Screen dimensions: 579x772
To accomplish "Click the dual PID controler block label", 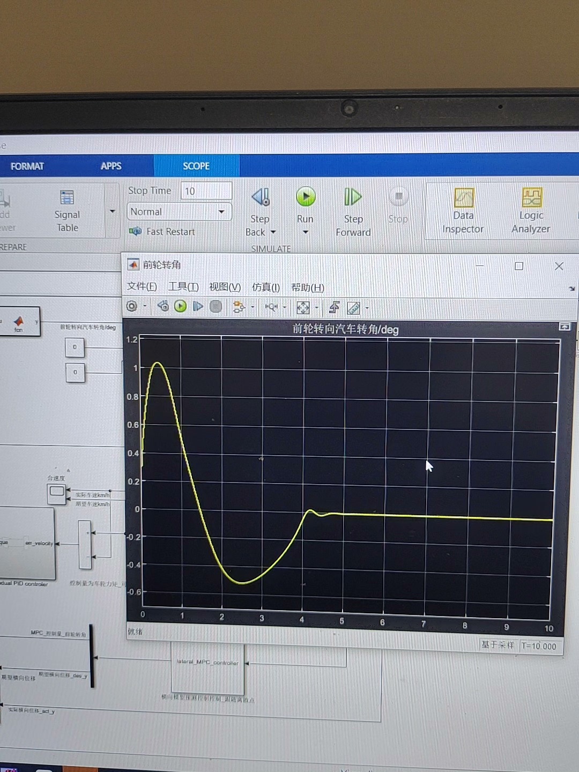I will coord(24,583).
